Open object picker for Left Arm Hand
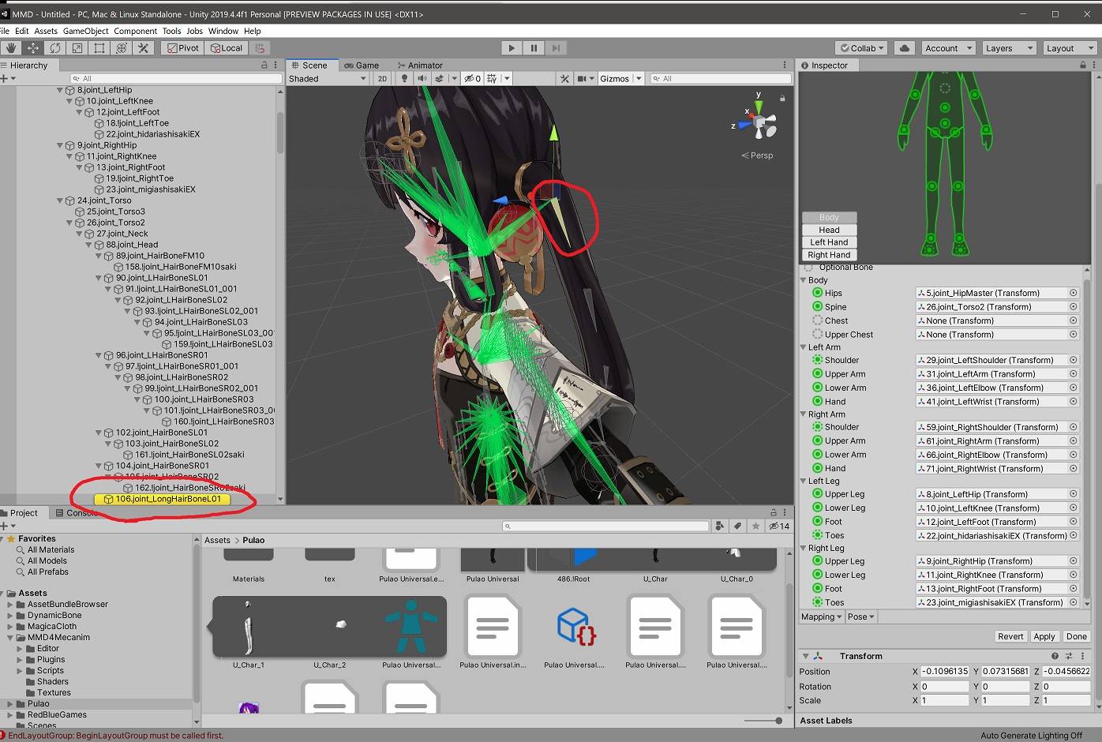The image size is (1102, 742). (x=1074, y=402)
